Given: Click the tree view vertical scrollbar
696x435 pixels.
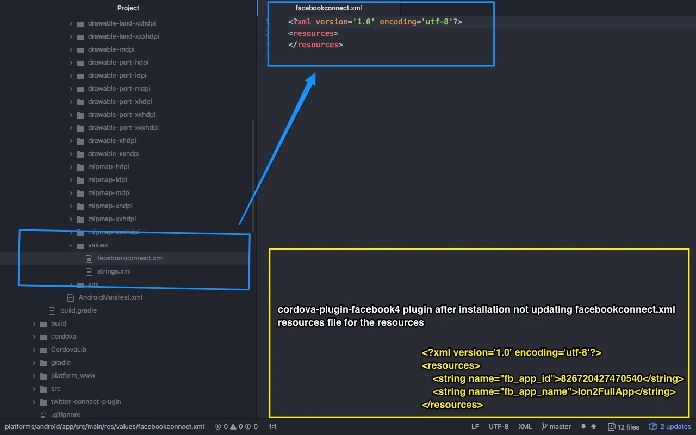Looking at the screenshot, I should tap(253, 175).
